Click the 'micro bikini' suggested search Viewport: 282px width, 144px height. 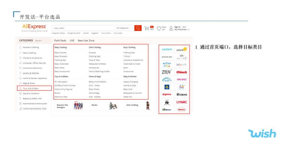(x=106, y=33)
